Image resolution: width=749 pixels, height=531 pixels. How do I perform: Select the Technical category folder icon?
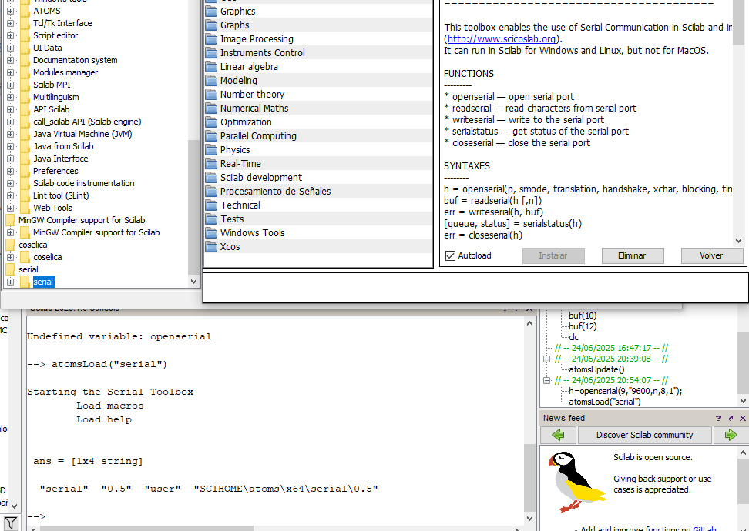pyautogui.click(x=211, y=205)
